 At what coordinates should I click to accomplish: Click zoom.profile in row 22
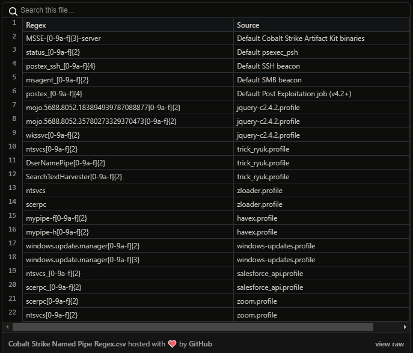tap(322, 315)
